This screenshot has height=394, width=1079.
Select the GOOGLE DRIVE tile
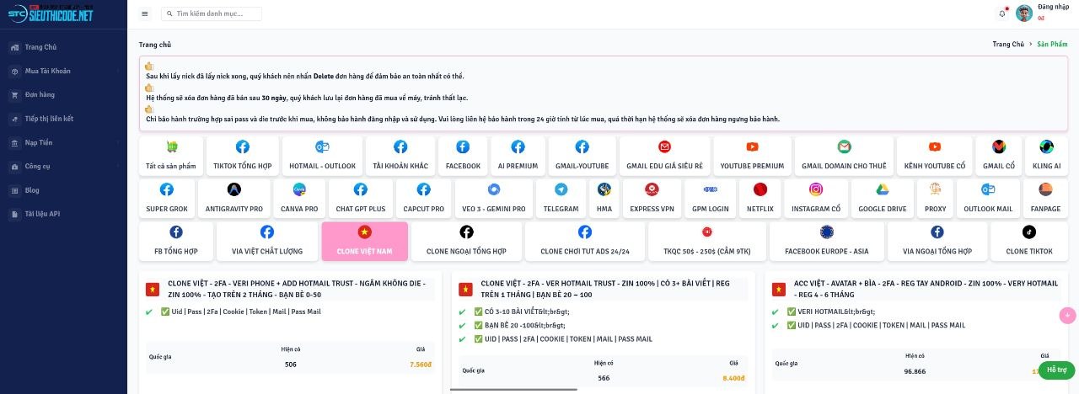click(x=882, y=199)
